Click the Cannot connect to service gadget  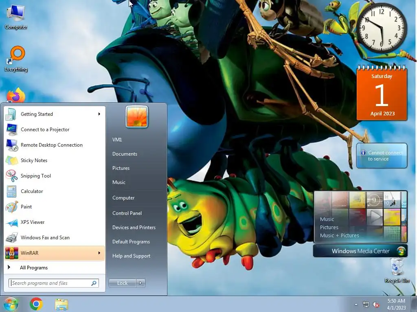382,156
